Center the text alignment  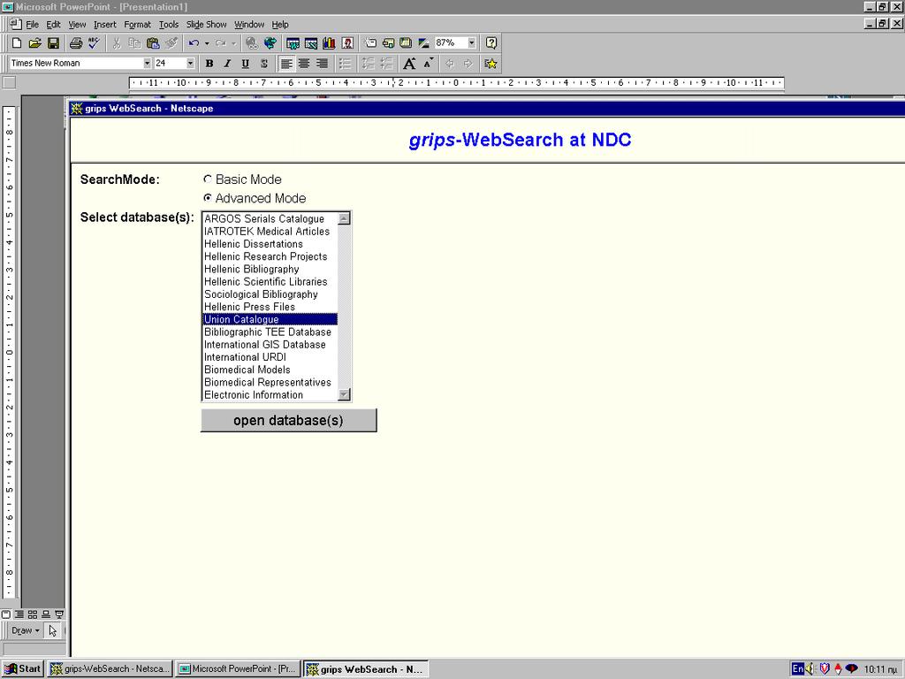tap(304, 64)
